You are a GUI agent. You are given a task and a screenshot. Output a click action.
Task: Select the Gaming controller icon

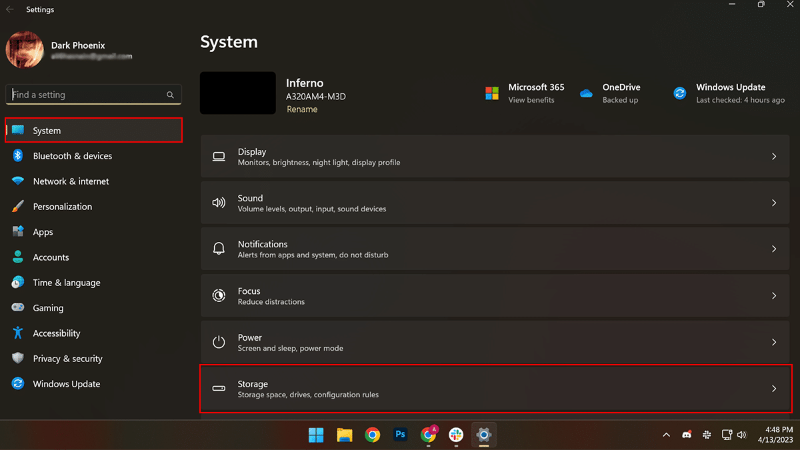click(18, 308)
